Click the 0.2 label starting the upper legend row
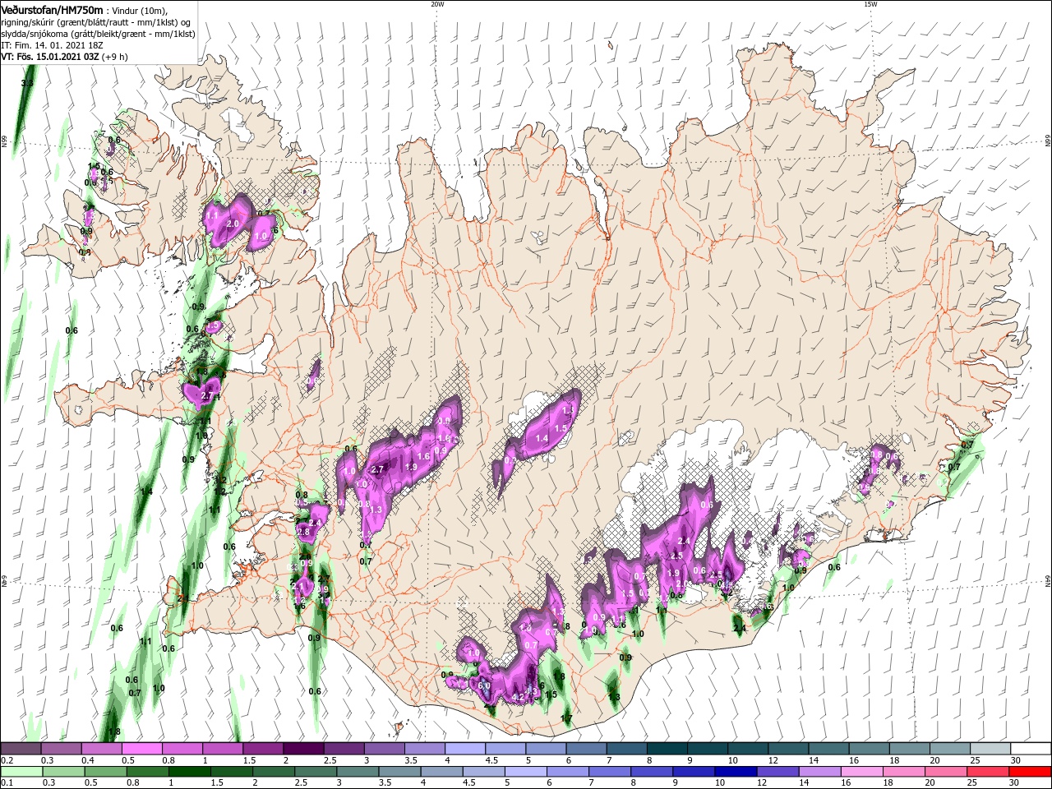Screen dimensions: 1052x789 pyautogui.click(x=7, y=760)
